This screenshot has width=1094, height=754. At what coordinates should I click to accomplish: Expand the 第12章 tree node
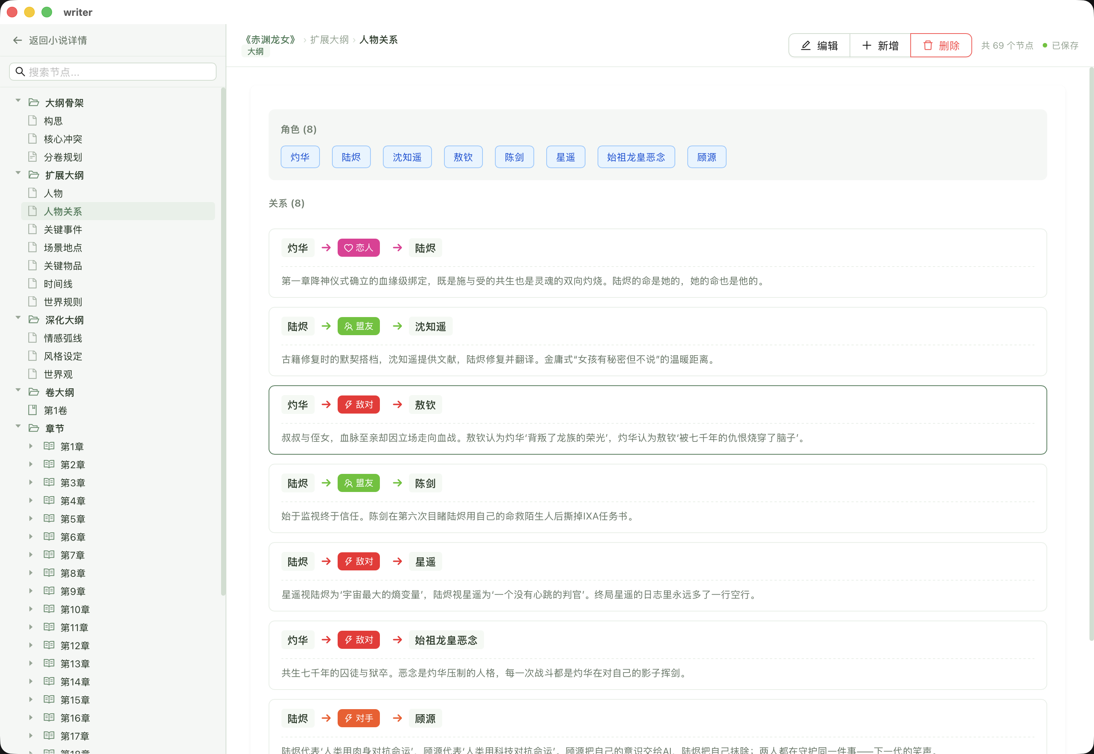pyautogui.click(x=31, y=645)
